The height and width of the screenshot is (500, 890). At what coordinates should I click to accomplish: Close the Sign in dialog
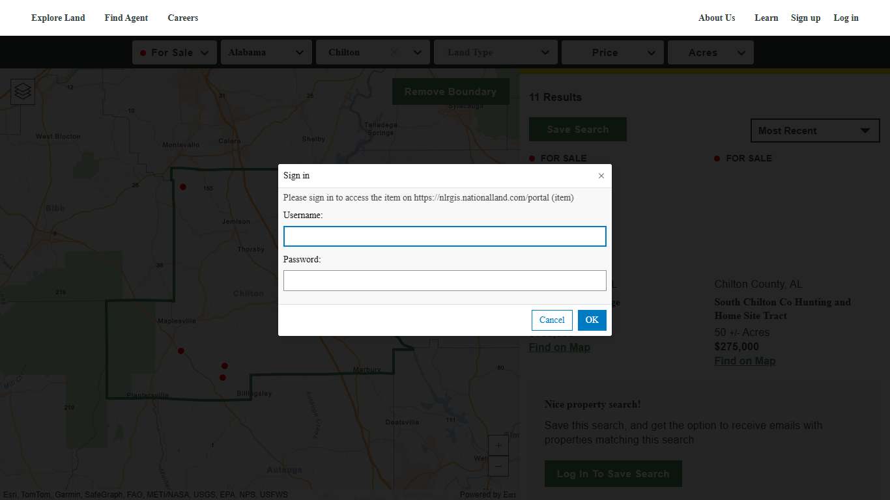tap(601, 176)
